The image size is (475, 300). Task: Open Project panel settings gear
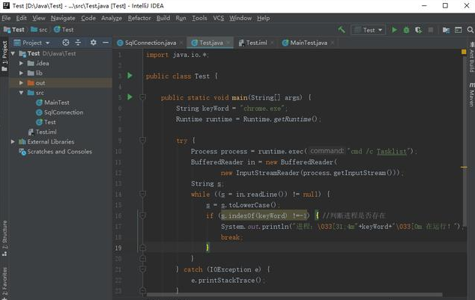(x=93, y=43)
